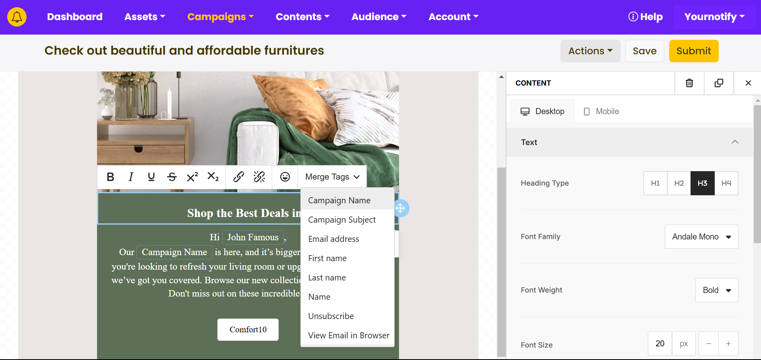This screenshot has height=360, width=761.
Task: Open the Actions dropdown menu
Action: [x=590, y=51]
